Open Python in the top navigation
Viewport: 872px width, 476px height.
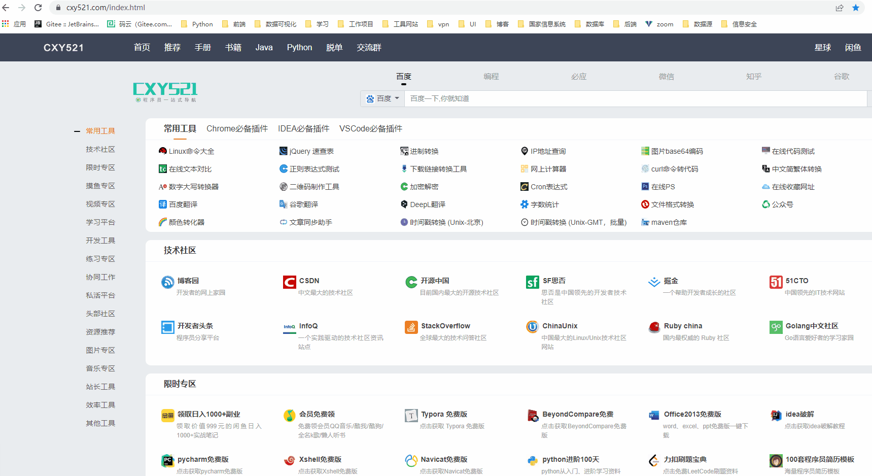tap(299, 48)
